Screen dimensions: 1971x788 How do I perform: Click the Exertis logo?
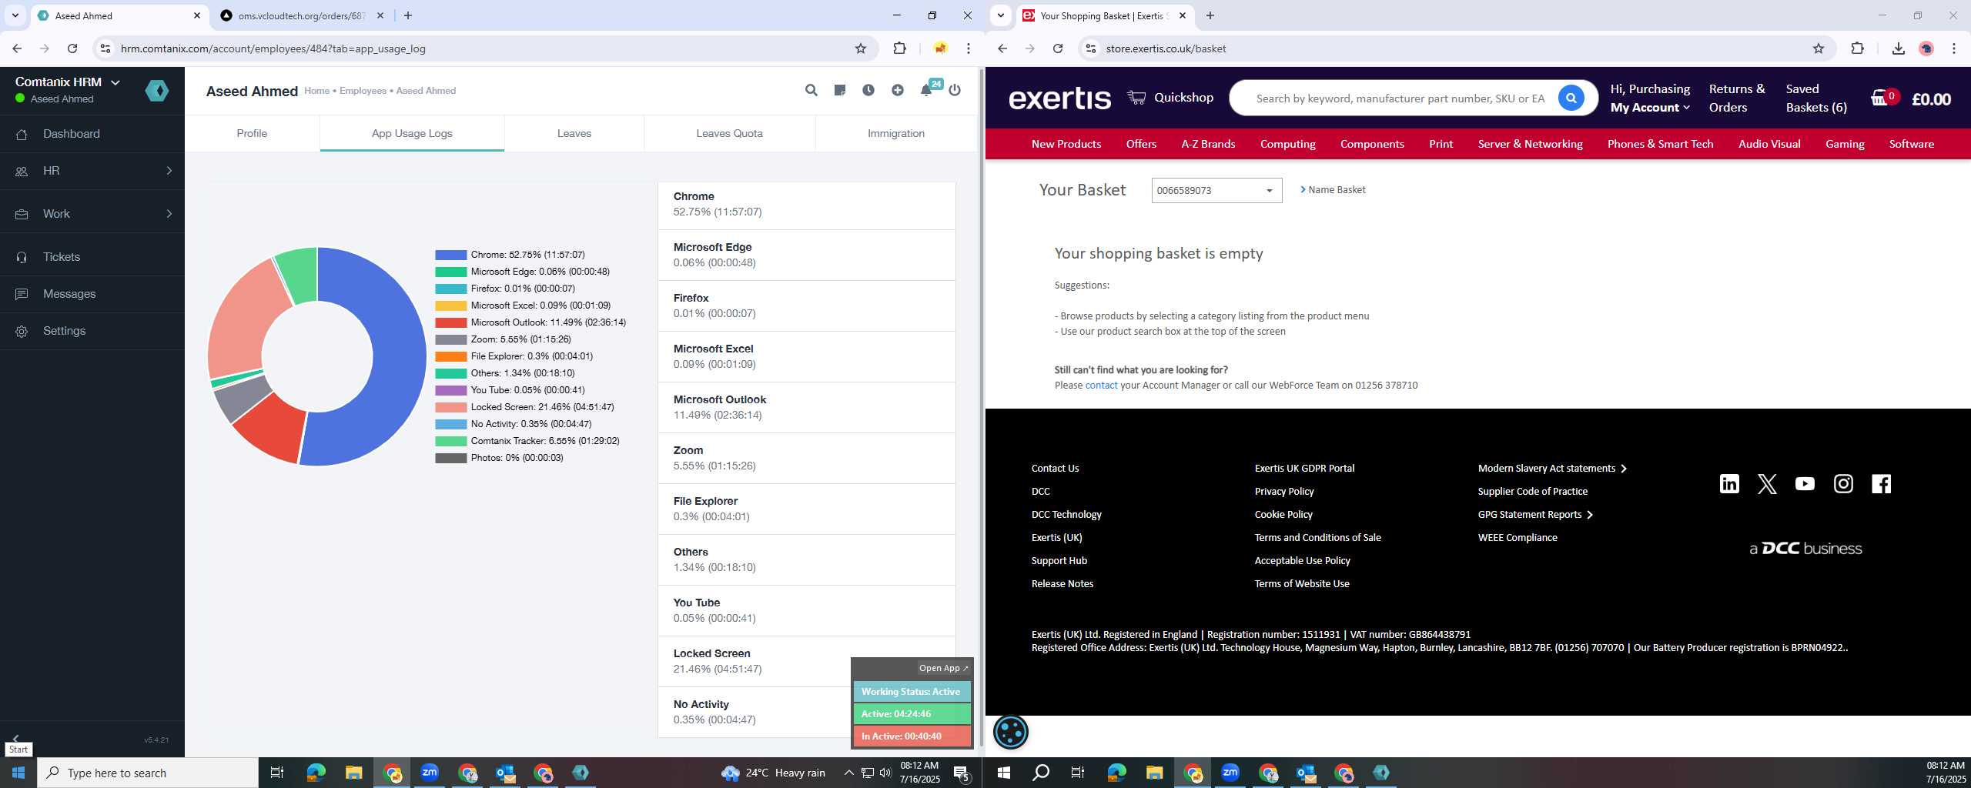(x=1059, y=98)
